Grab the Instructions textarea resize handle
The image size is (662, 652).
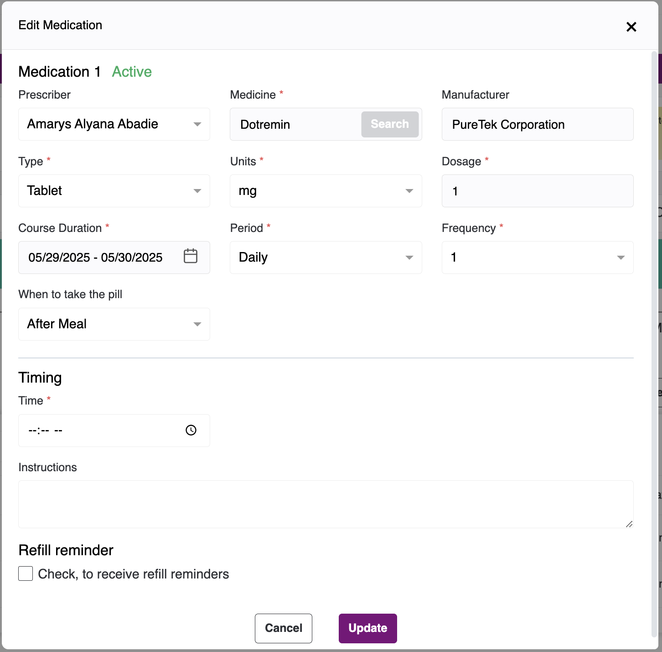click(x=629, y=524)
